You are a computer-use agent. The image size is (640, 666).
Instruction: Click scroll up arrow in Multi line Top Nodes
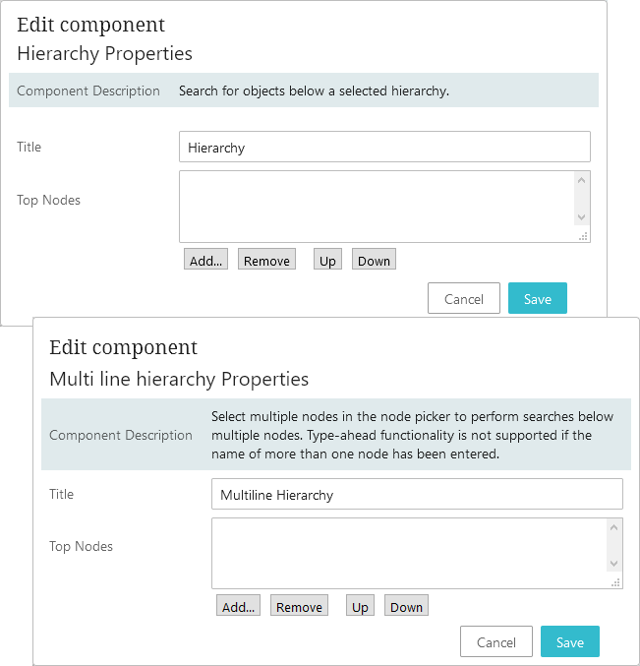(614, 528)
